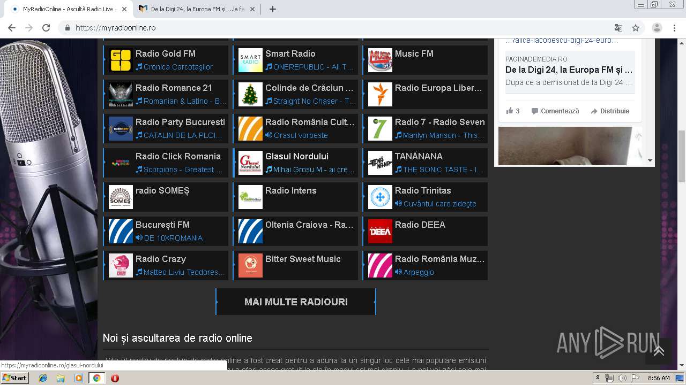
Task: Click Distribuie share button
Action: pos(610,111)
